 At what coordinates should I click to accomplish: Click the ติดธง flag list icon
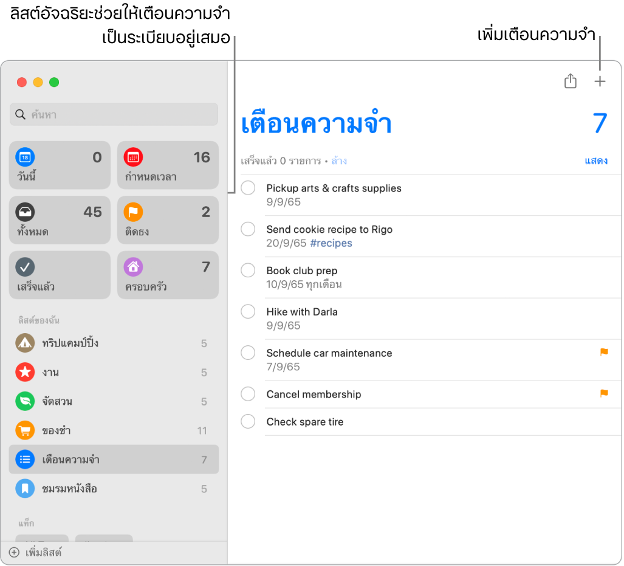132,212
